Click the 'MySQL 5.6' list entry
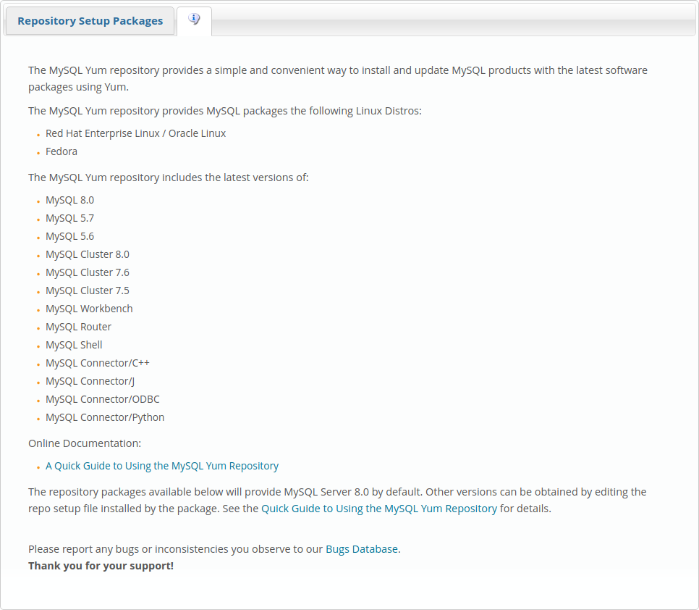 coord(69,236)
